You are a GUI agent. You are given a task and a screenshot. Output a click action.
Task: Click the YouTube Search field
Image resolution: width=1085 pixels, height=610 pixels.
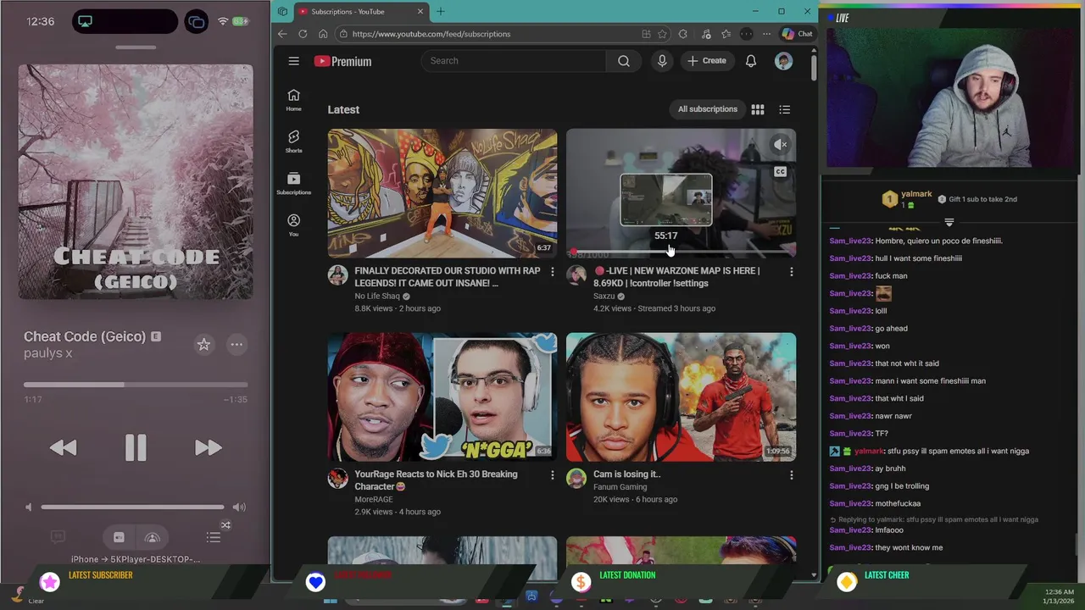coord(514,61)
